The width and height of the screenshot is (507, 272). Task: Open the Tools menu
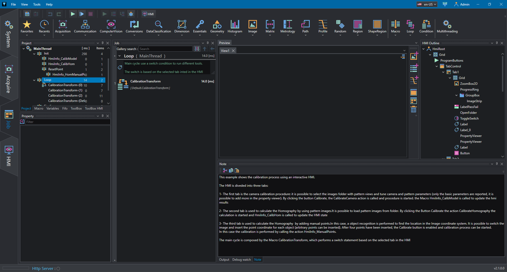click(37, 4)
